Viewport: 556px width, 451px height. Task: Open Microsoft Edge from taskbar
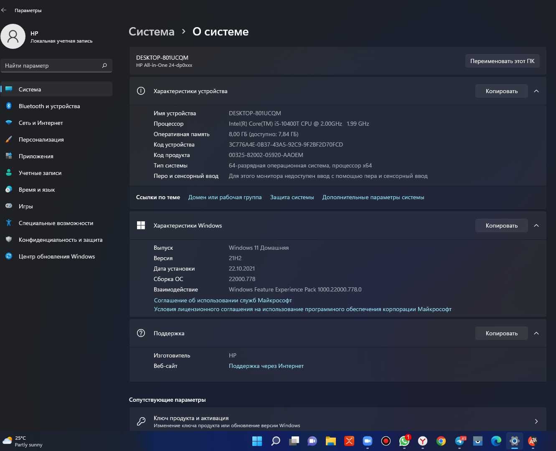point(496,441)
